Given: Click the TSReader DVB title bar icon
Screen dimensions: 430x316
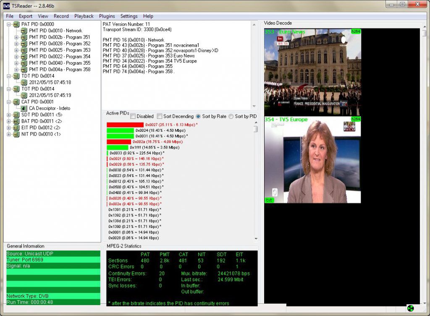Looking at the screenshot, I should click(x=6, y=6).
